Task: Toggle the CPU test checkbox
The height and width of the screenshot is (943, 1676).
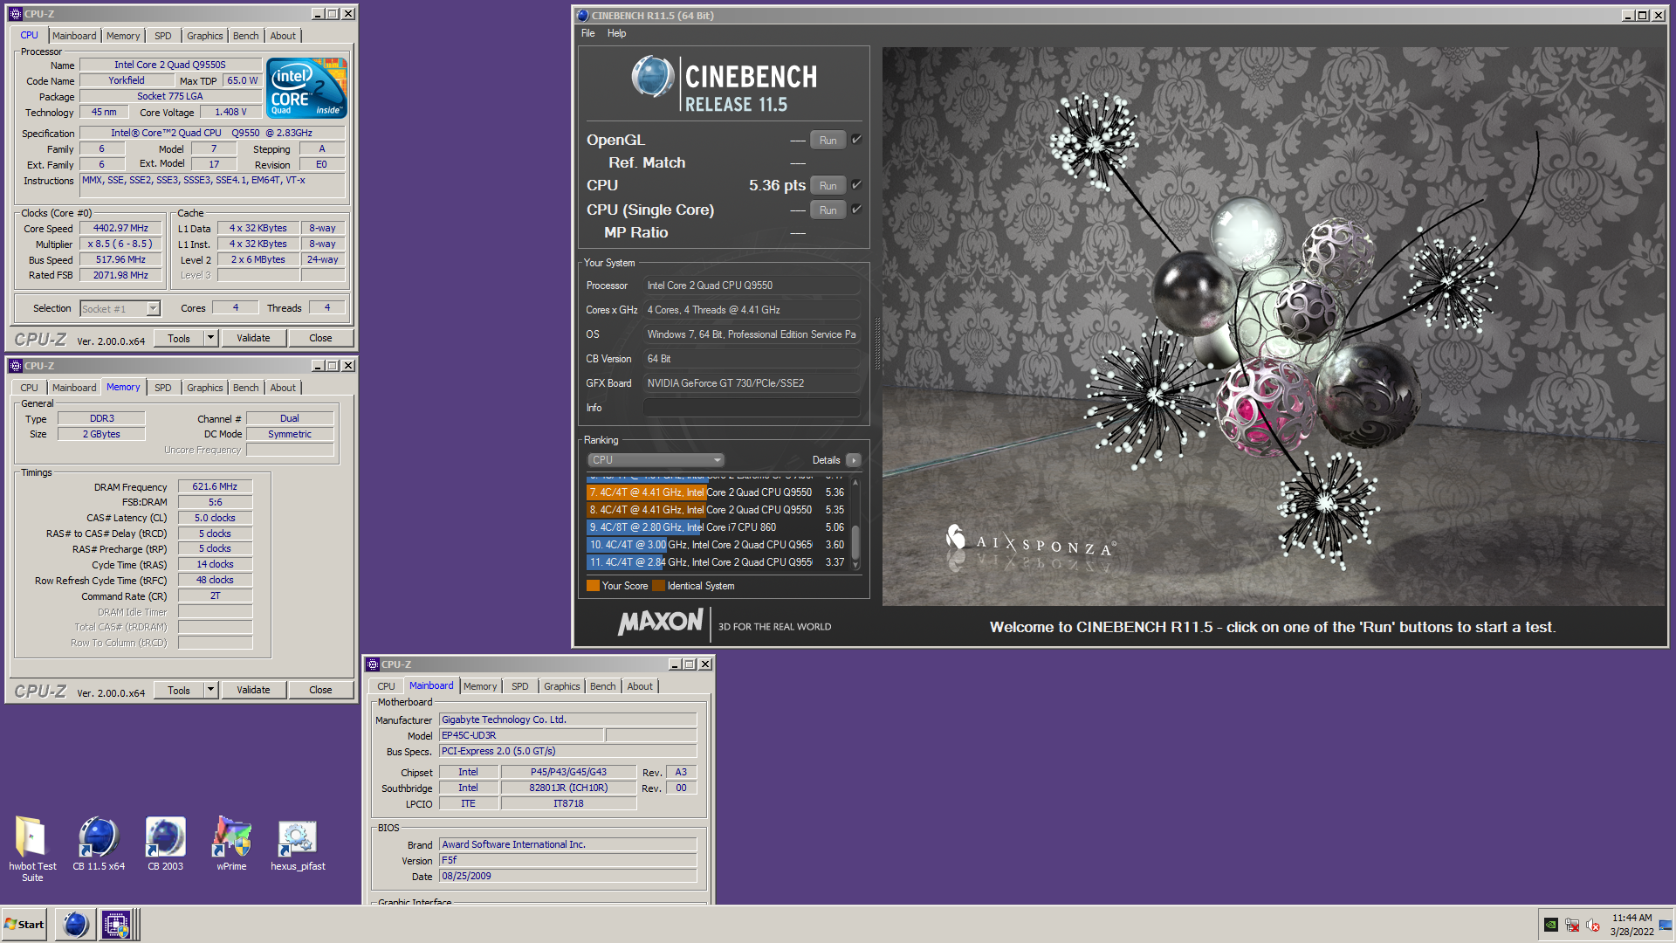Action: pyautogui.click(x=856, y=185)
